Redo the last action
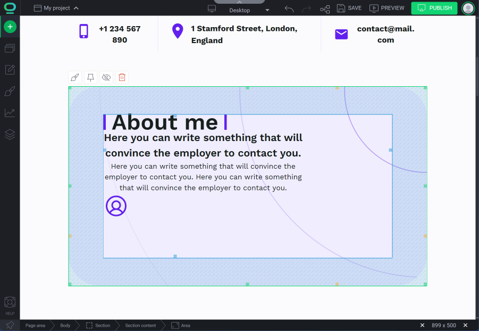The image size is (479, 331). [306, 9]
